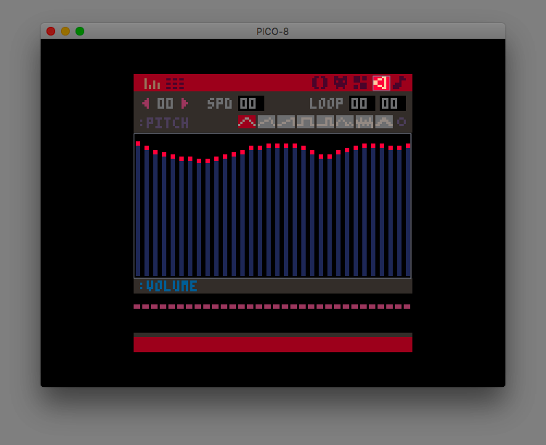Select the tilted saw waveform instrument

point(266,122)
